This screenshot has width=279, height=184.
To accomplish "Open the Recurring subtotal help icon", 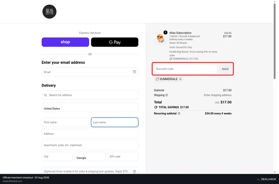I will (x=179, y=114).
